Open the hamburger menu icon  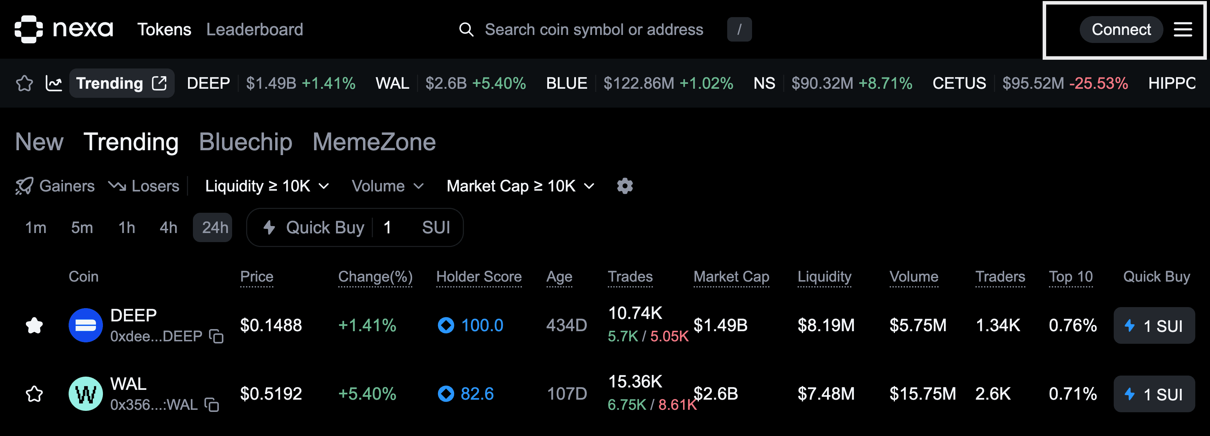(1182, 30)
